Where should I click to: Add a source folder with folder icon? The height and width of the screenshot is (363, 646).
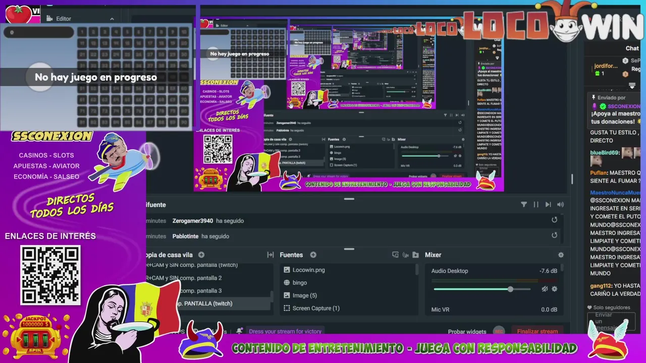click(415, 255)
